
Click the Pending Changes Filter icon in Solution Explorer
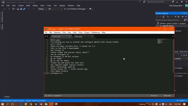pyautogui.click(x=168, y=17)
